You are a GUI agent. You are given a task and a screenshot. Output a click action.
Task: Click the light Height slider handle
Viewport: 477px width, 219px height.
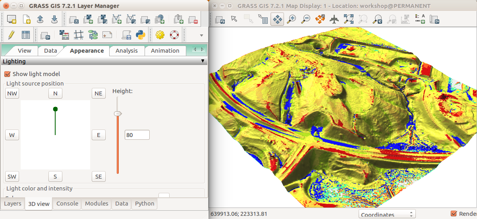(x=118, y=114)
